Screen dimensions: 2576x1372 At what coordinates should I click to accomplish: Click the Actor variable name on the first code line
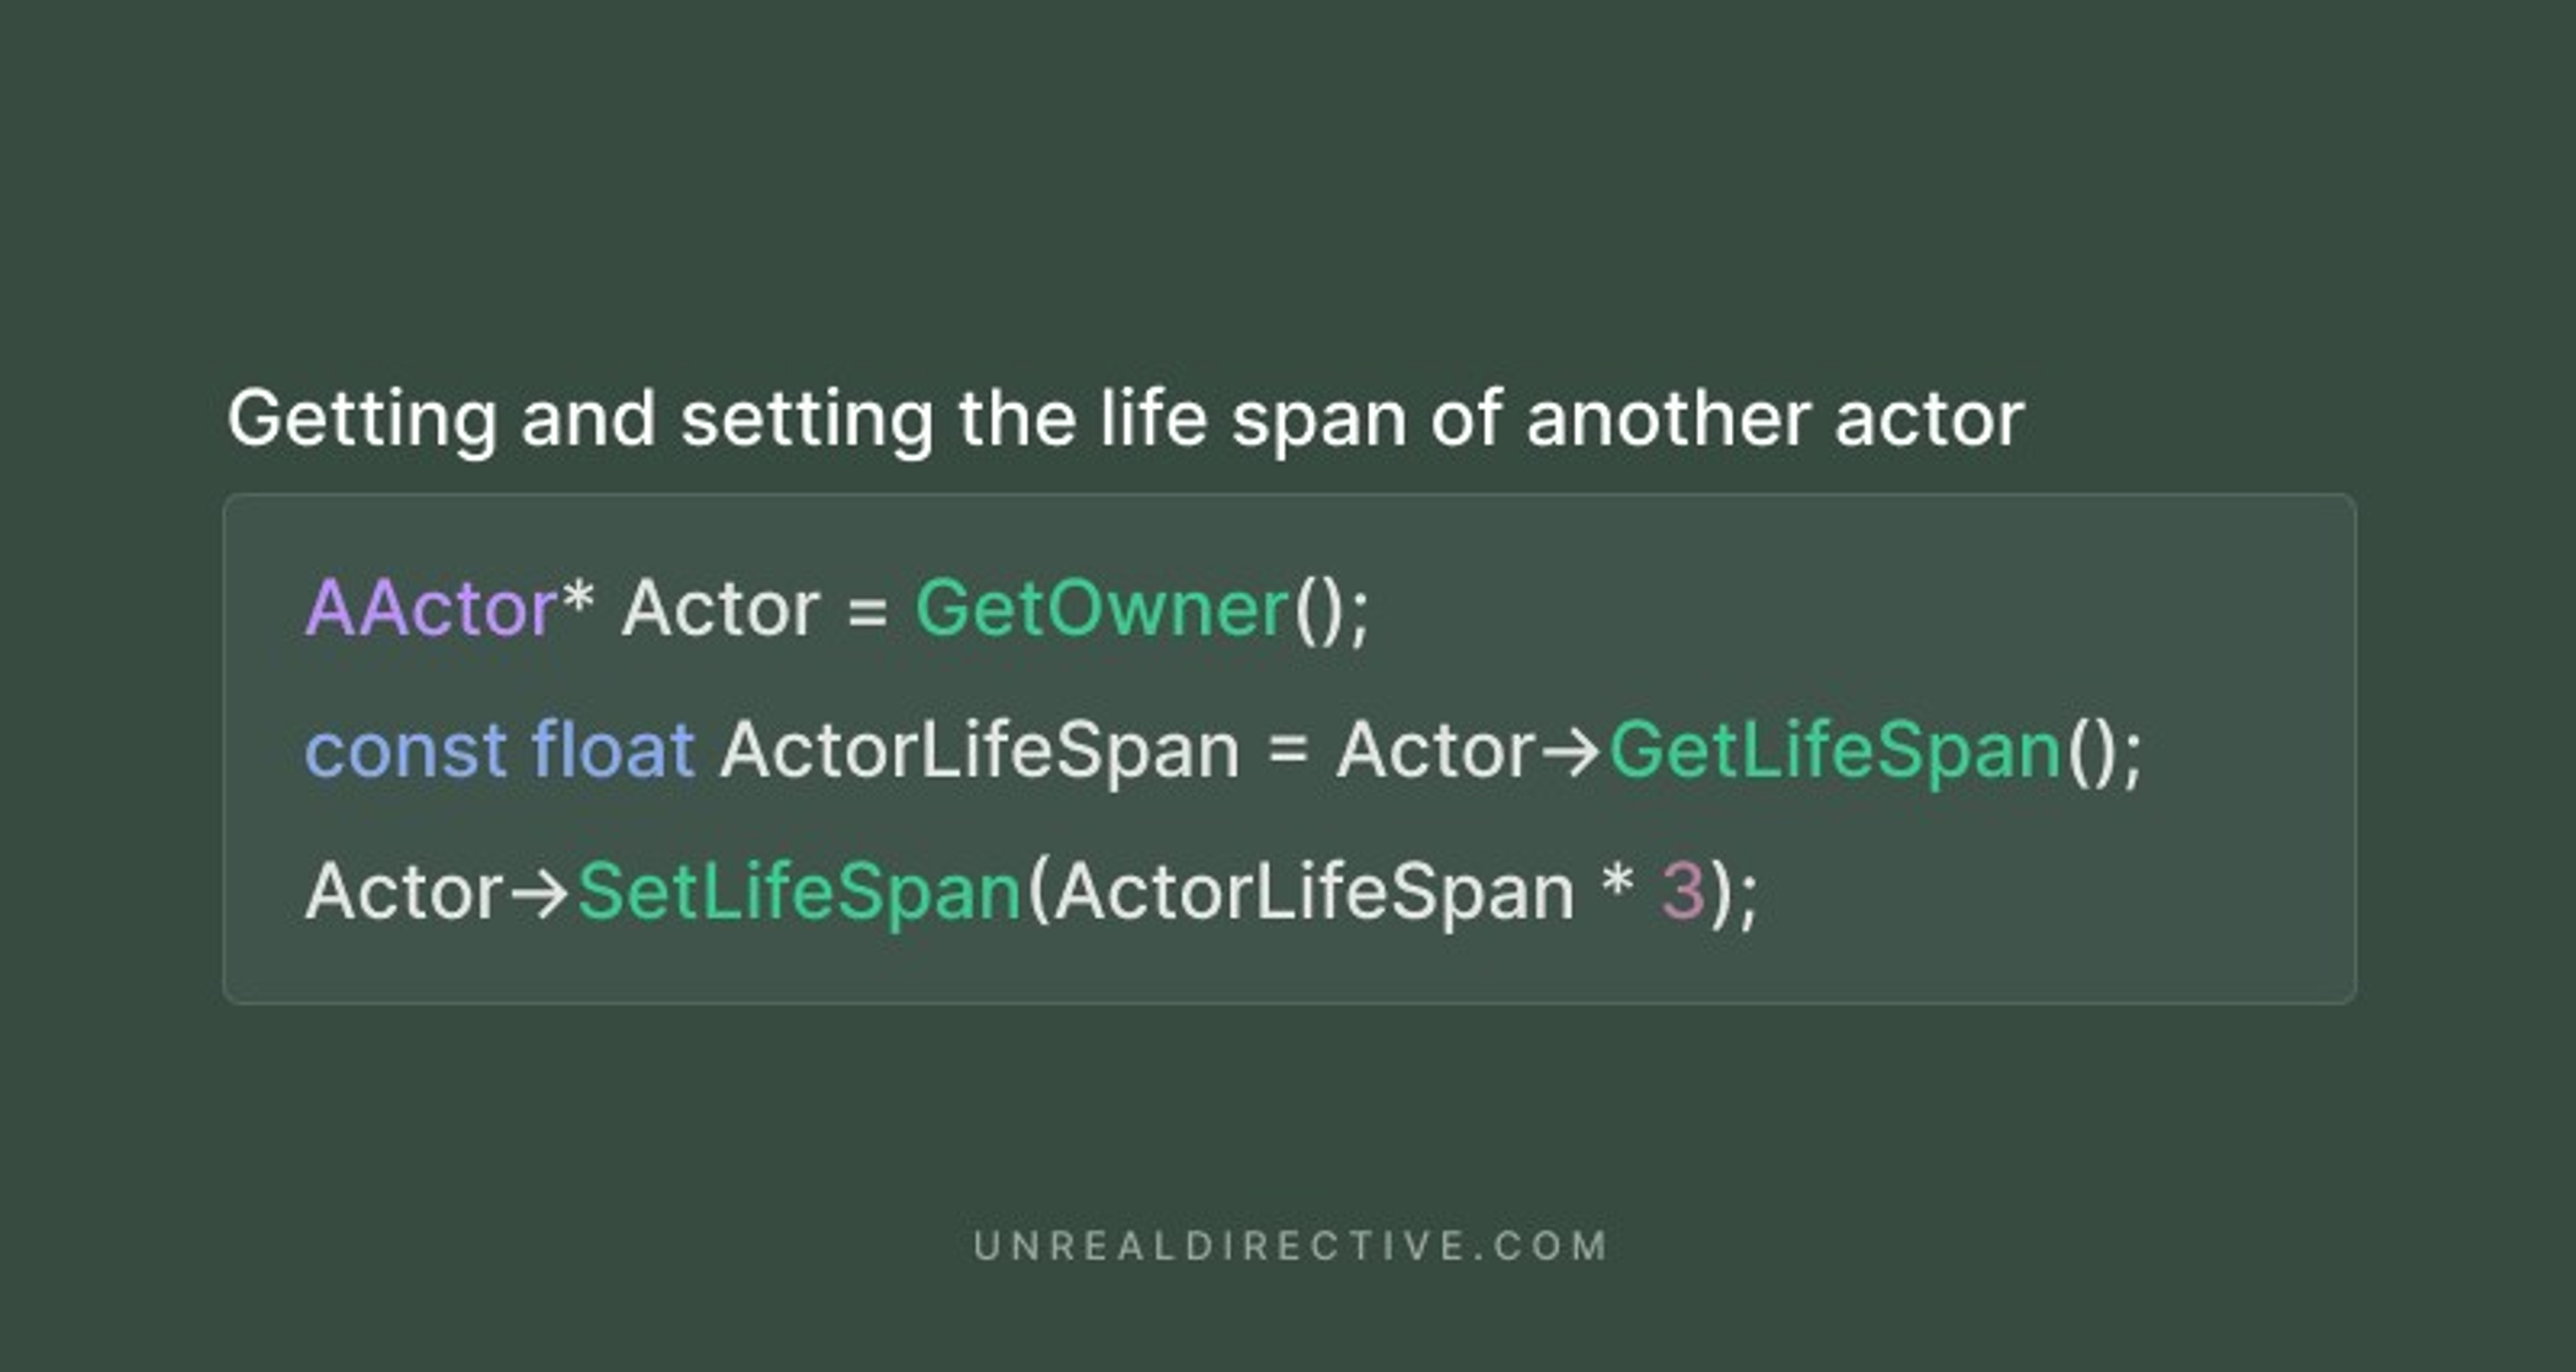720,608
